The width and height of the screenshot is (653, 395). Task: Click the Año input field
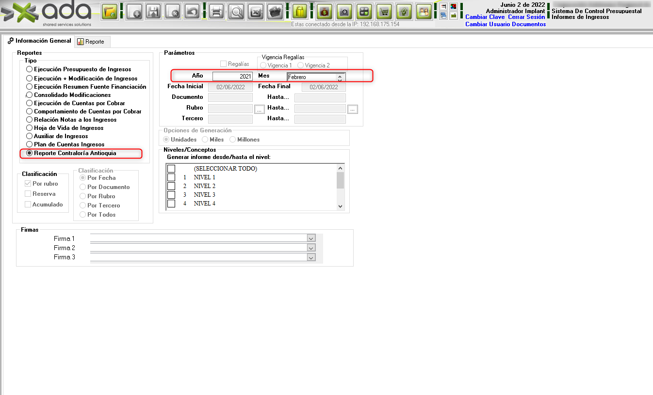point(232,77)
